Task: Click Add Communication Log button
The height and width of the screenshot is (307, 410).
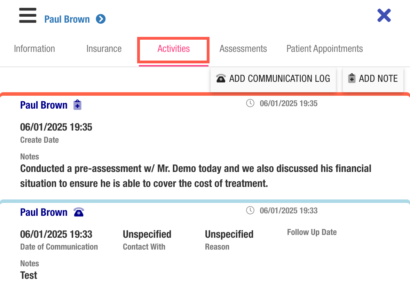Action: tap(273, 79)
